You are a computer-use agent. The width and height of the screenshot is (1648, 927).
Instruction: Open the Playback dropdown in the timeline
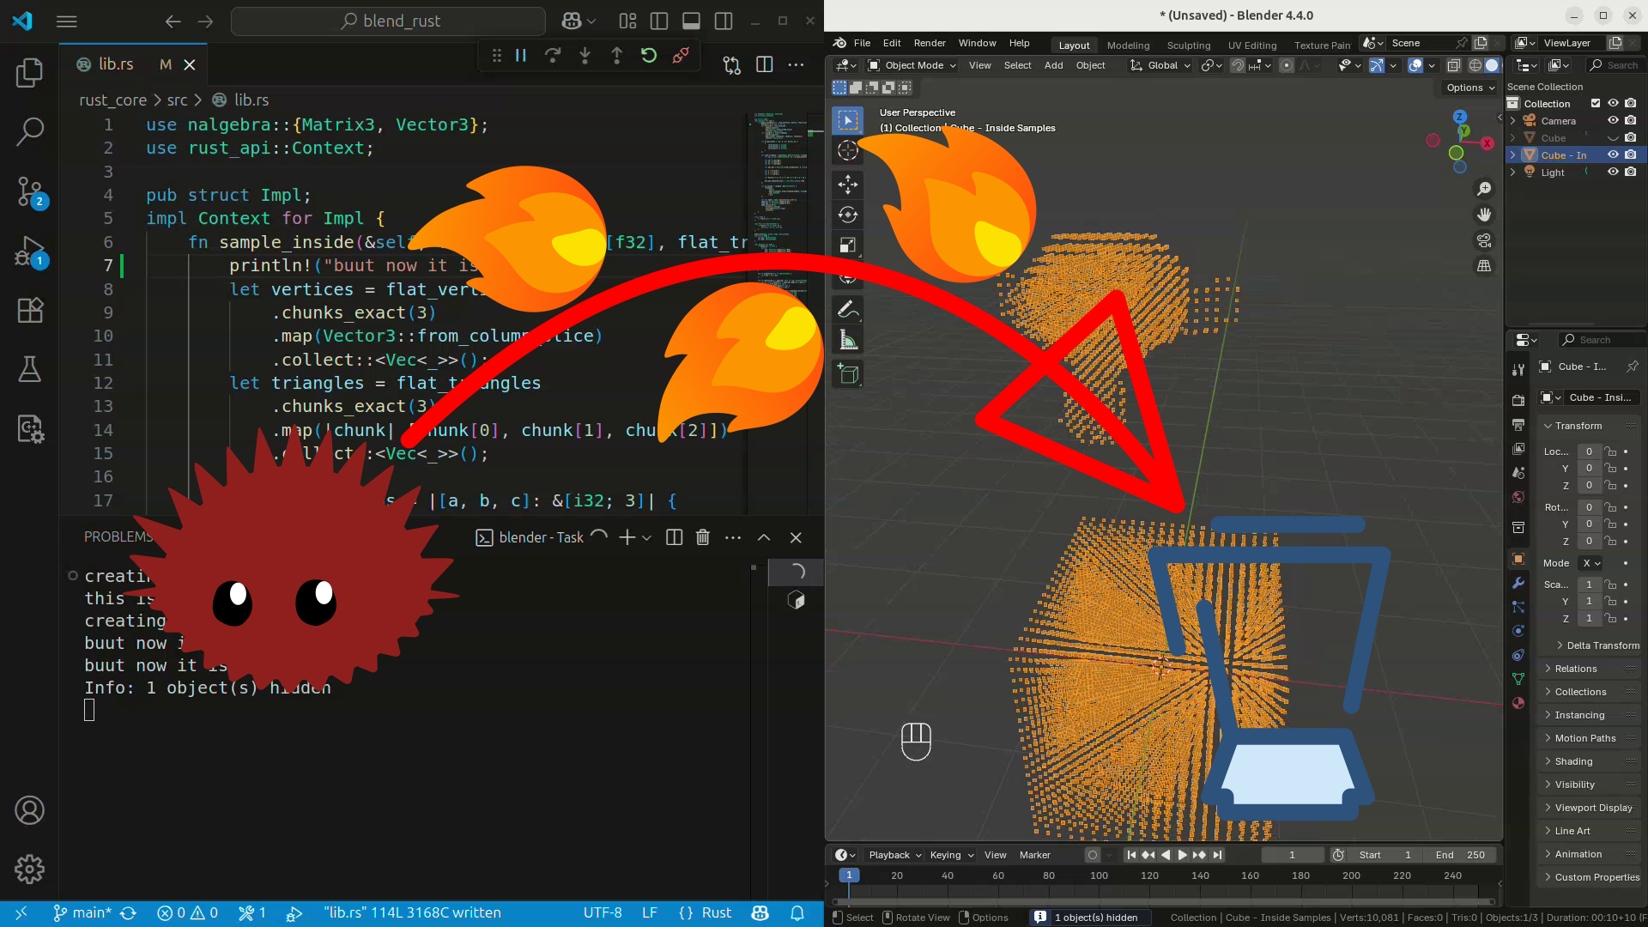tap(894, 855)
